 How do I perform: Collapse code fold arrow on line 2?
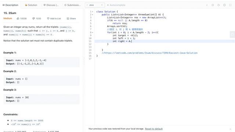pyautogui.click(x=93, y=15)
